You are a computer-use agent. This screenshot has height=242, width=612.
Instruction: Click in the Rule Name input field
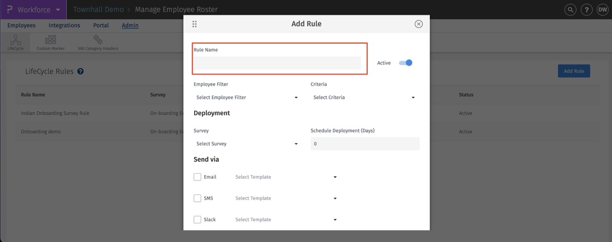(x=277, y=63)
